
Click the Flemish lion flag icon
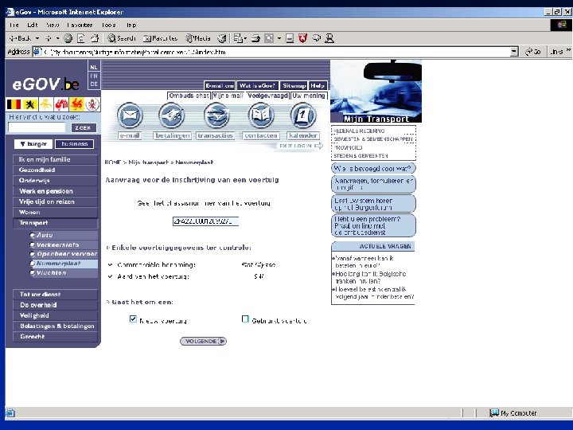30,104
